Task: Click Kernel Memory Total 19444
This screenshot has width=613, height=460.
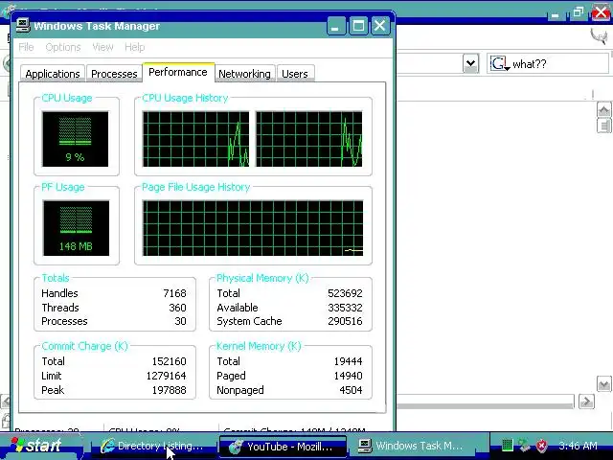Action: [x=348, y=361]
